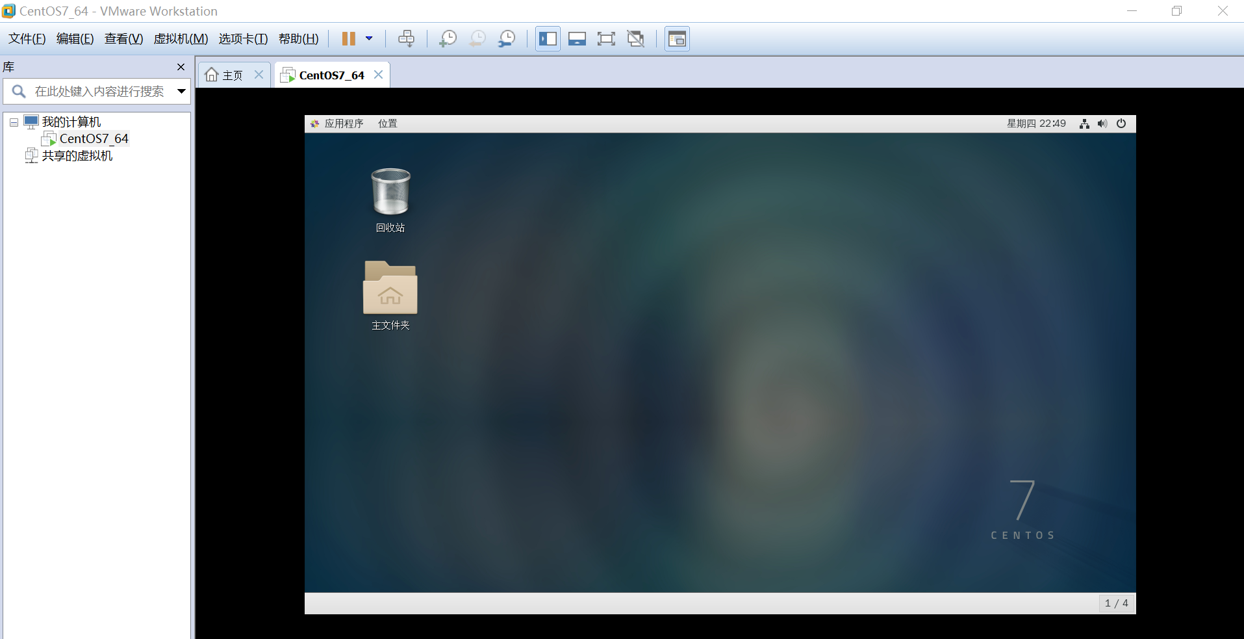Close the 主页 tab

[259, 75]
